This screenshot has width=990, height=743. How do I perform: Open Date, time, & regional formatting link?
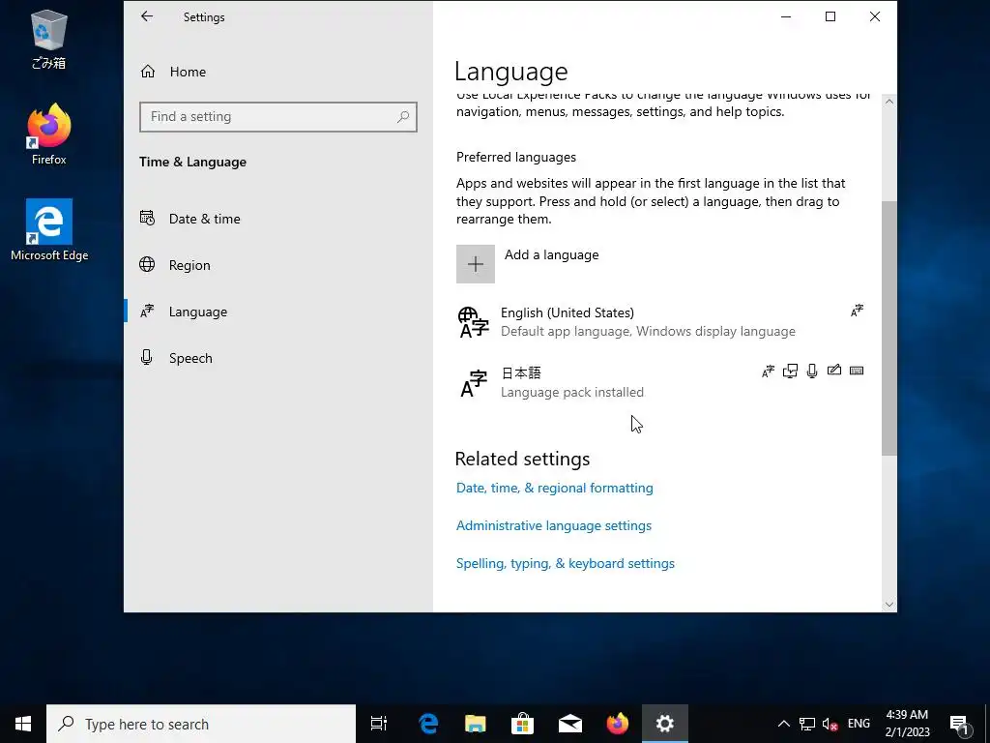click(x=554, y=488)
